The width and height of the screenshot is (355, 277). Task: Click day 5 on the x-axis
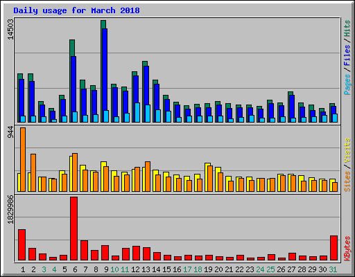64,269
